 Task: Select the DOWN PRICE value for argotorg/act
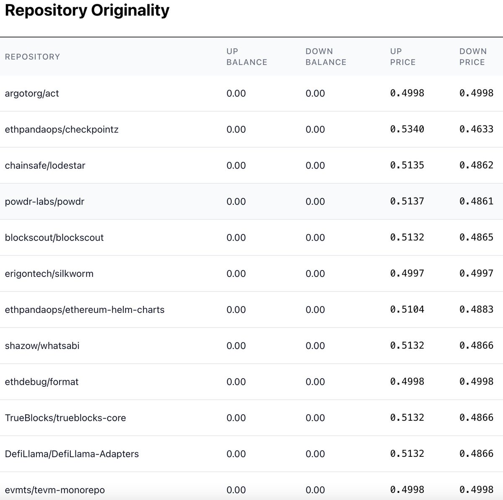point(476,93)
